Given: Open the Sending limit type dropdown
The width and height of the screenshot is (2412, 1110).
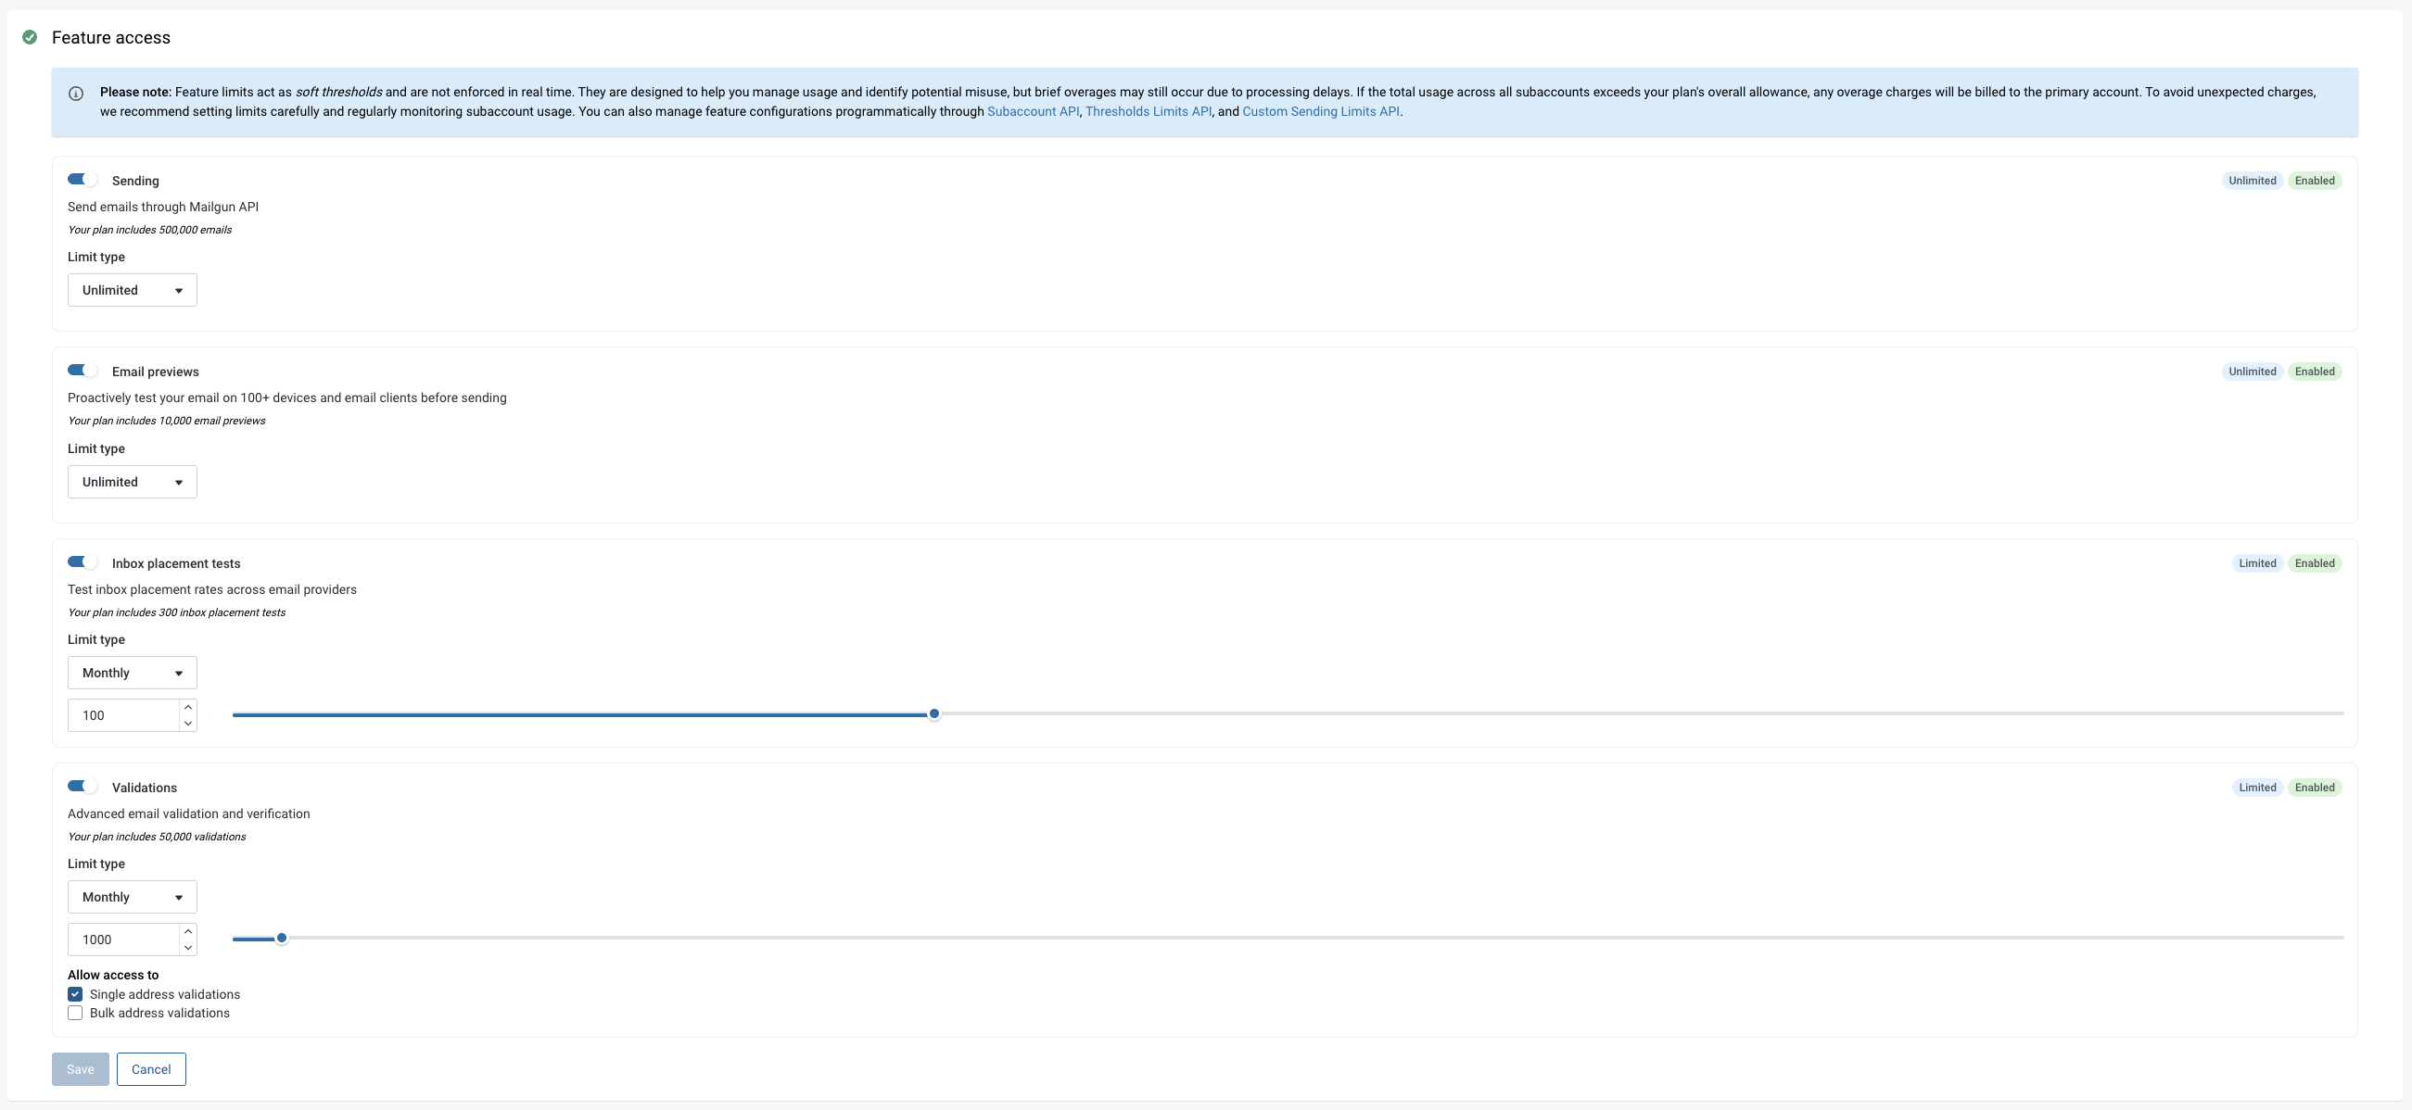Looking at the screenshot, I should pyautogui.click(x=131, y=289).
